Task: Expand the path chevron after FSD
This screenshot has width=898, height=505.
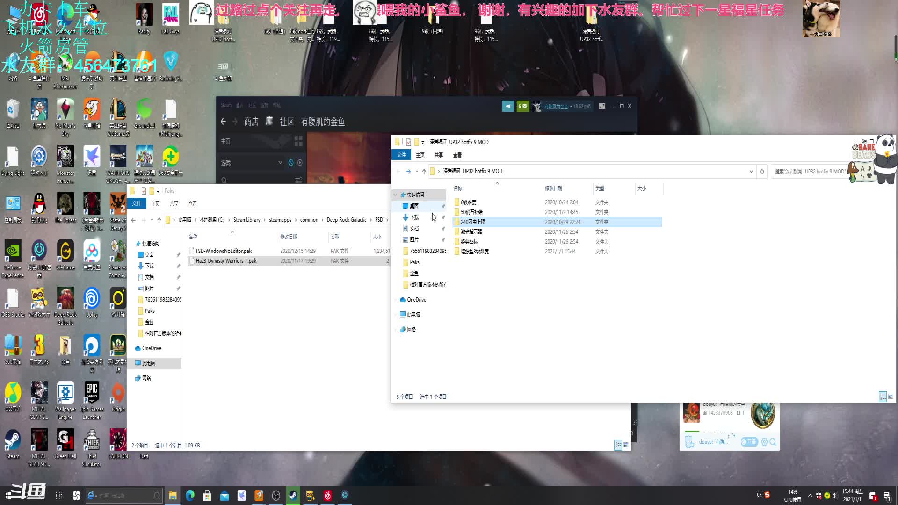Action: [x=387, y=220]
